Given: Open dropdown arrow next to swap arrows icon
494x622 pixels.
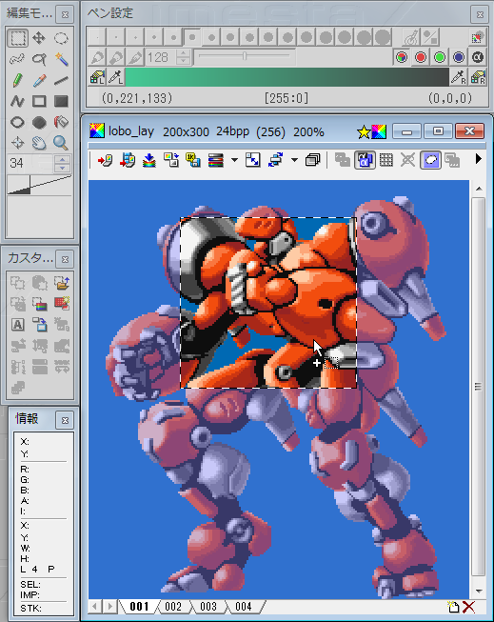Looking at the screenshot, I should click(294, 160).
